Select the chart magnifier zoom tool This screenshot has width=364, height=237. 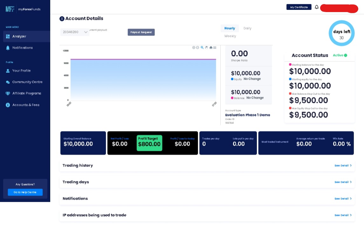[x=202, y=48]
